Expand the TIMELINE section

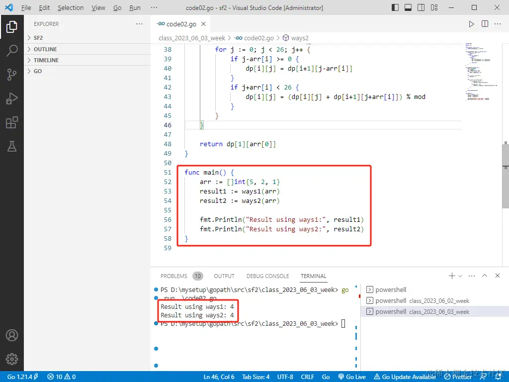tap(87, 60)
